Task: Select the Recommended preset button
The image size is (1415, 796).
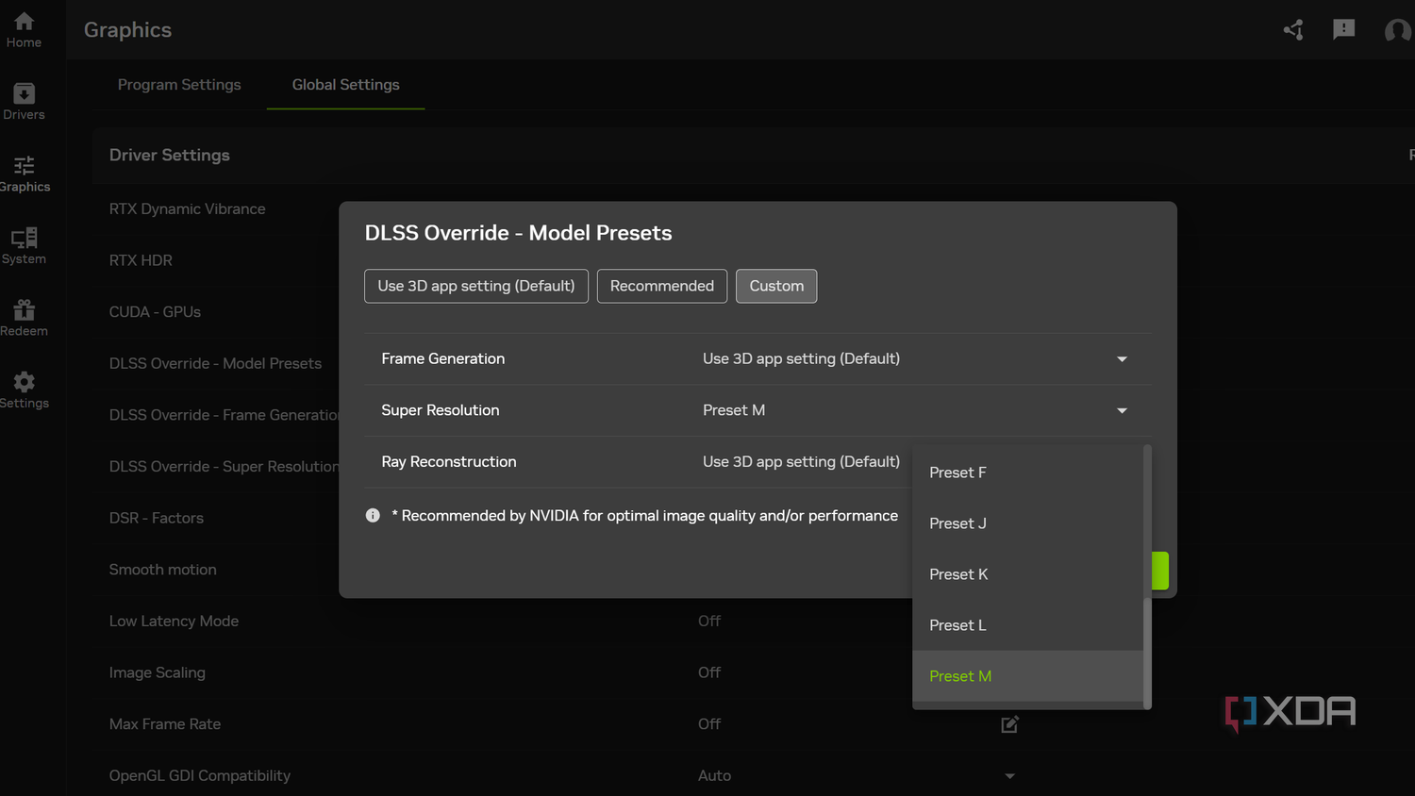Action: pyautogui.click(x=662, y=286)
